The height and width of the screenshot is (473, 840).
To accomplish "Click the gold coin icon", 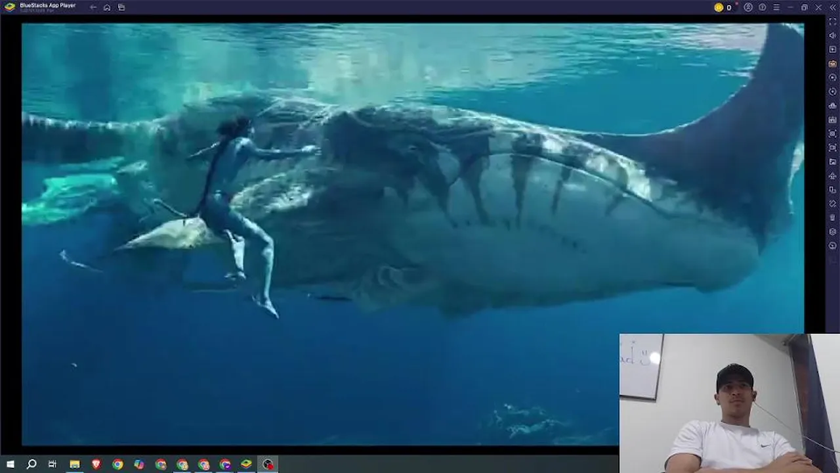I will click(719, 7).
